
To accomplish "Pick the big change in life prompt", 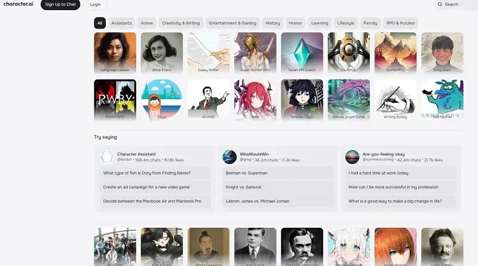I will (400, 201).
